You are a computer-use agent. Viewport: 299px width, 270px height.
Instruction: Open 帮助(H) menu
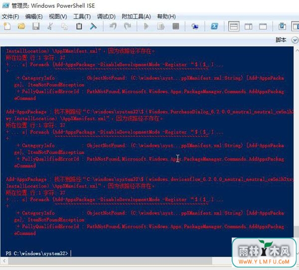166,16
